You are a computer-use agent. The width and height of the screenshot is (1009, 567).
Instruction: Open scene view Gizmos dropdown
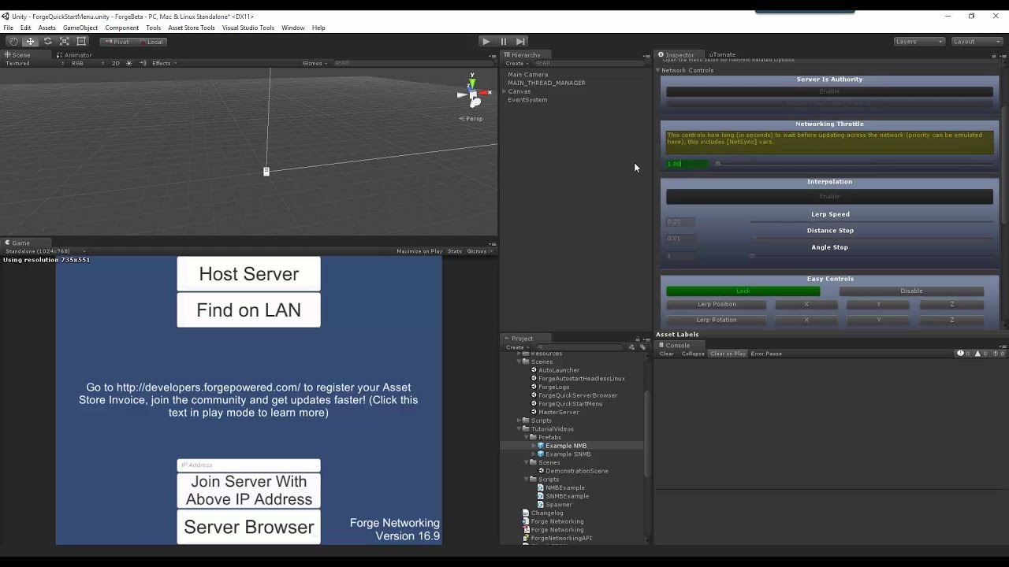(315, 63)
